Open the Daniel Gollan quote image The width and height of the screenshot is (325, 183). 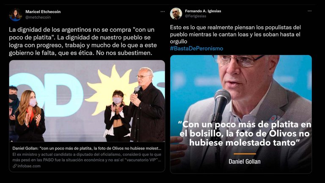(241, 114)
